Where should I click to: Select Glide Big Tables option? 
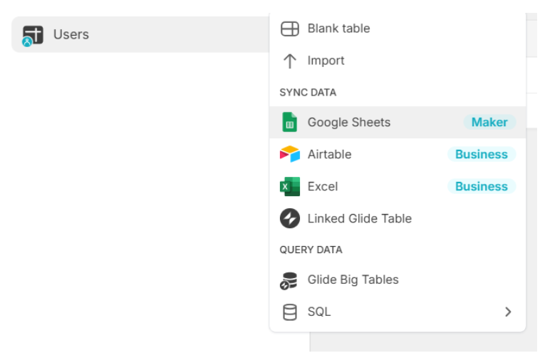click(x=353, y=280)
